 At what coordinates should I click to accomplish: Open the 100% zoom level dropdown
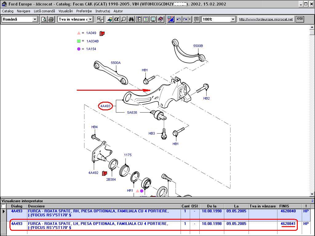(233, 19)
